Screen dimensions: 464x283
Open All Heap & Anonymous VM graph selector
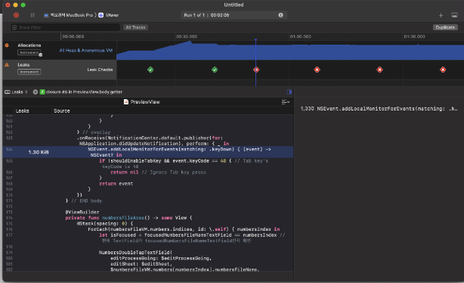(86, 51)
